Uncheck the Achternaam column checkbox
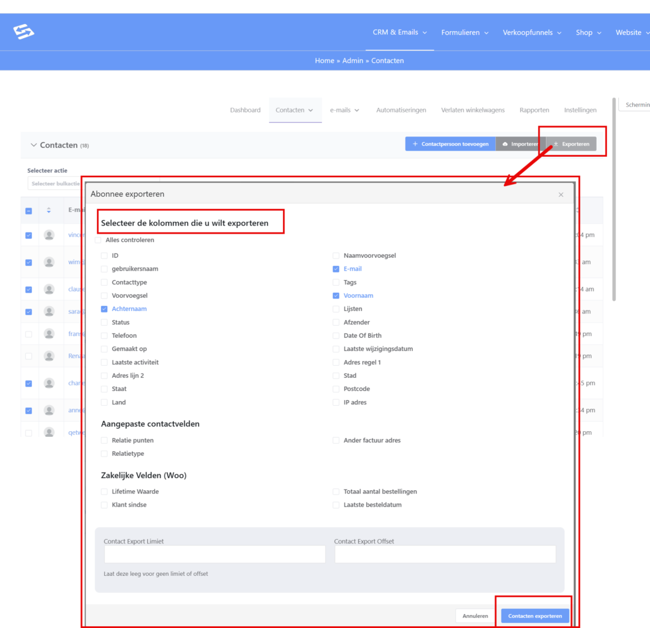The image size is (650, 628). pyautogui.click(x=104, y=309)
